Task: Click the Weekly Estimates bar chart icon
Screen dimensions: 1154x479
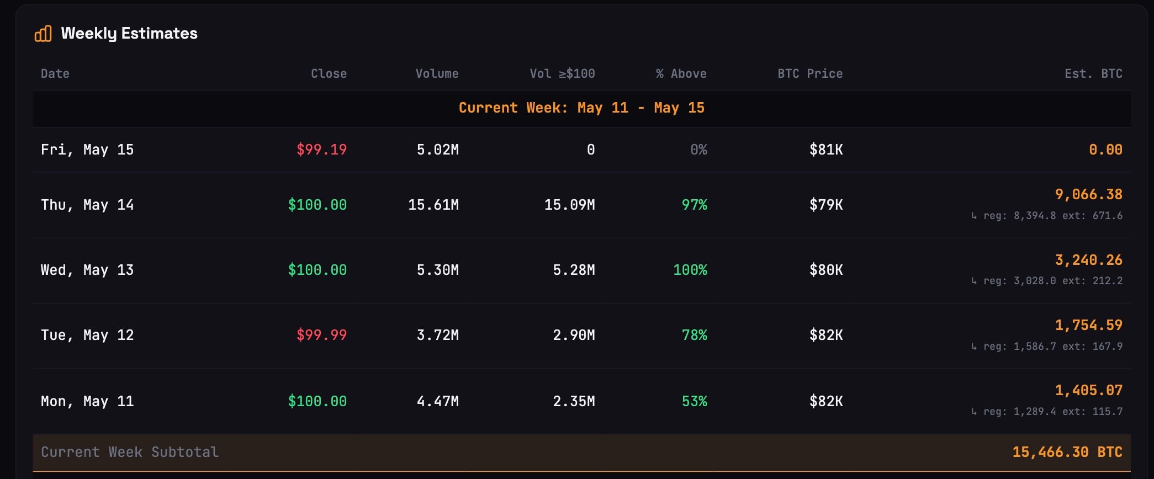Action: pyautogui.click(x=43, y=34)
